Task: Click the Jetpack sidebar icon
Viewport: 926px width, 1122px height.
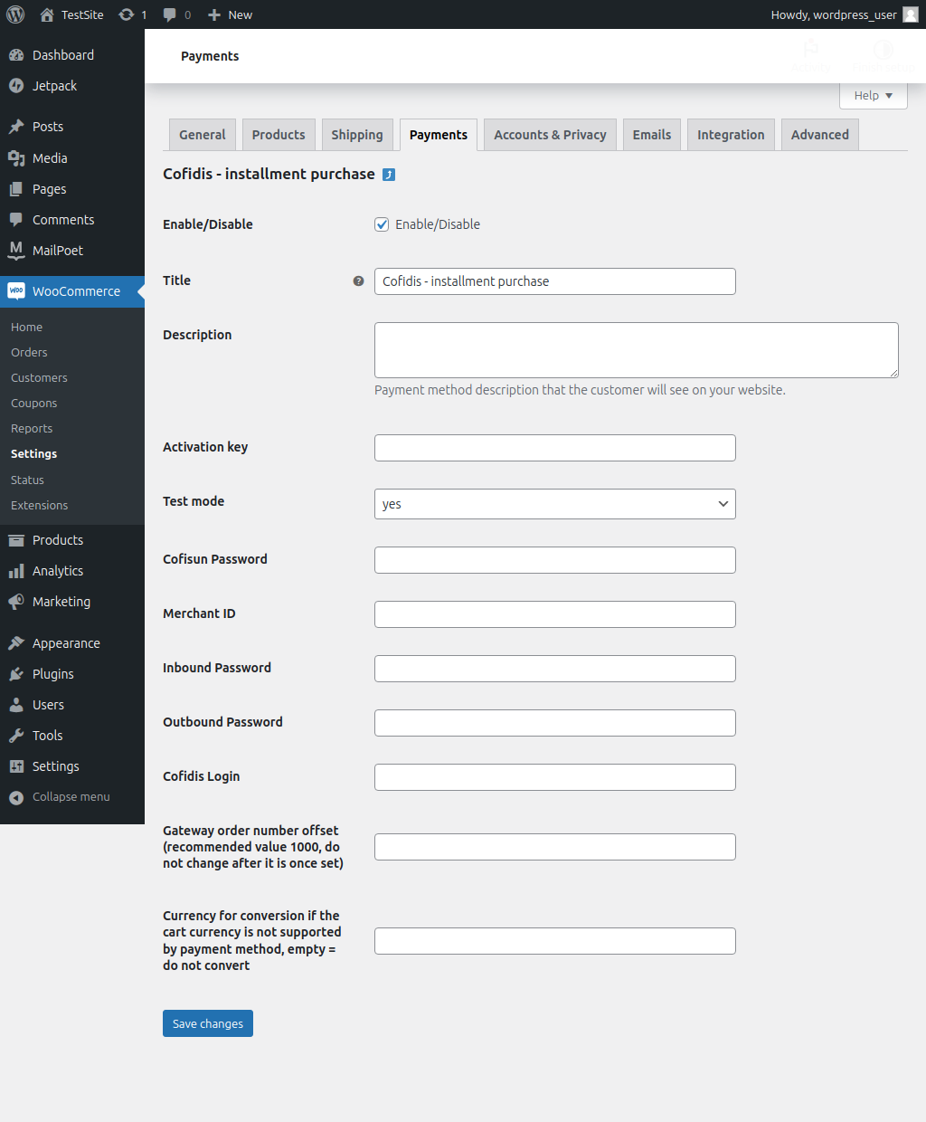Action: [x=18, y=85]
